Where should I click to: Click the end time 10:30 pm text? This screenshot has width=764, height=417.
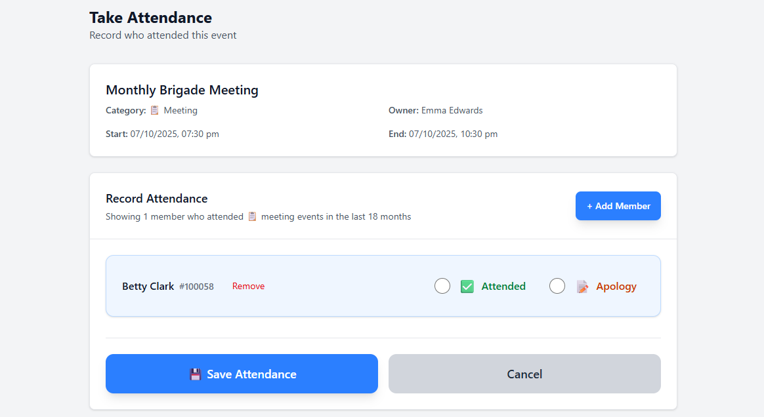(480, 134)
